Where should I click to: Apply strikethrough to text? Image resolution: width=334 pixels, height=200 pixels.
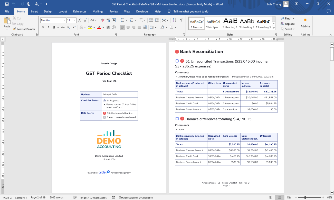(x=63, y=27)
